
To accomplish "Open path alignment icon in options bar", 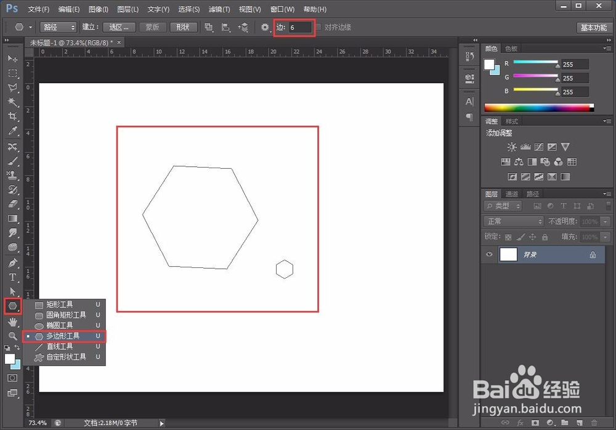I will pos(225,27).
